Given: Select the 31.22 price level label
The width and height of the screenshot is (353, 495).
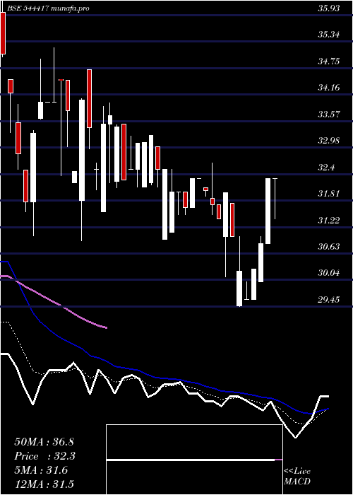Looking at the screenshot, I should (x=329, y=220).
